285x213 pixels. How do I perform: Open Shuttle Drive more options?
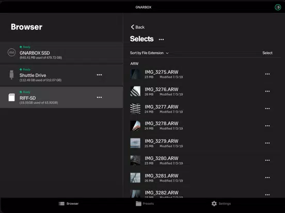(99, 75)
